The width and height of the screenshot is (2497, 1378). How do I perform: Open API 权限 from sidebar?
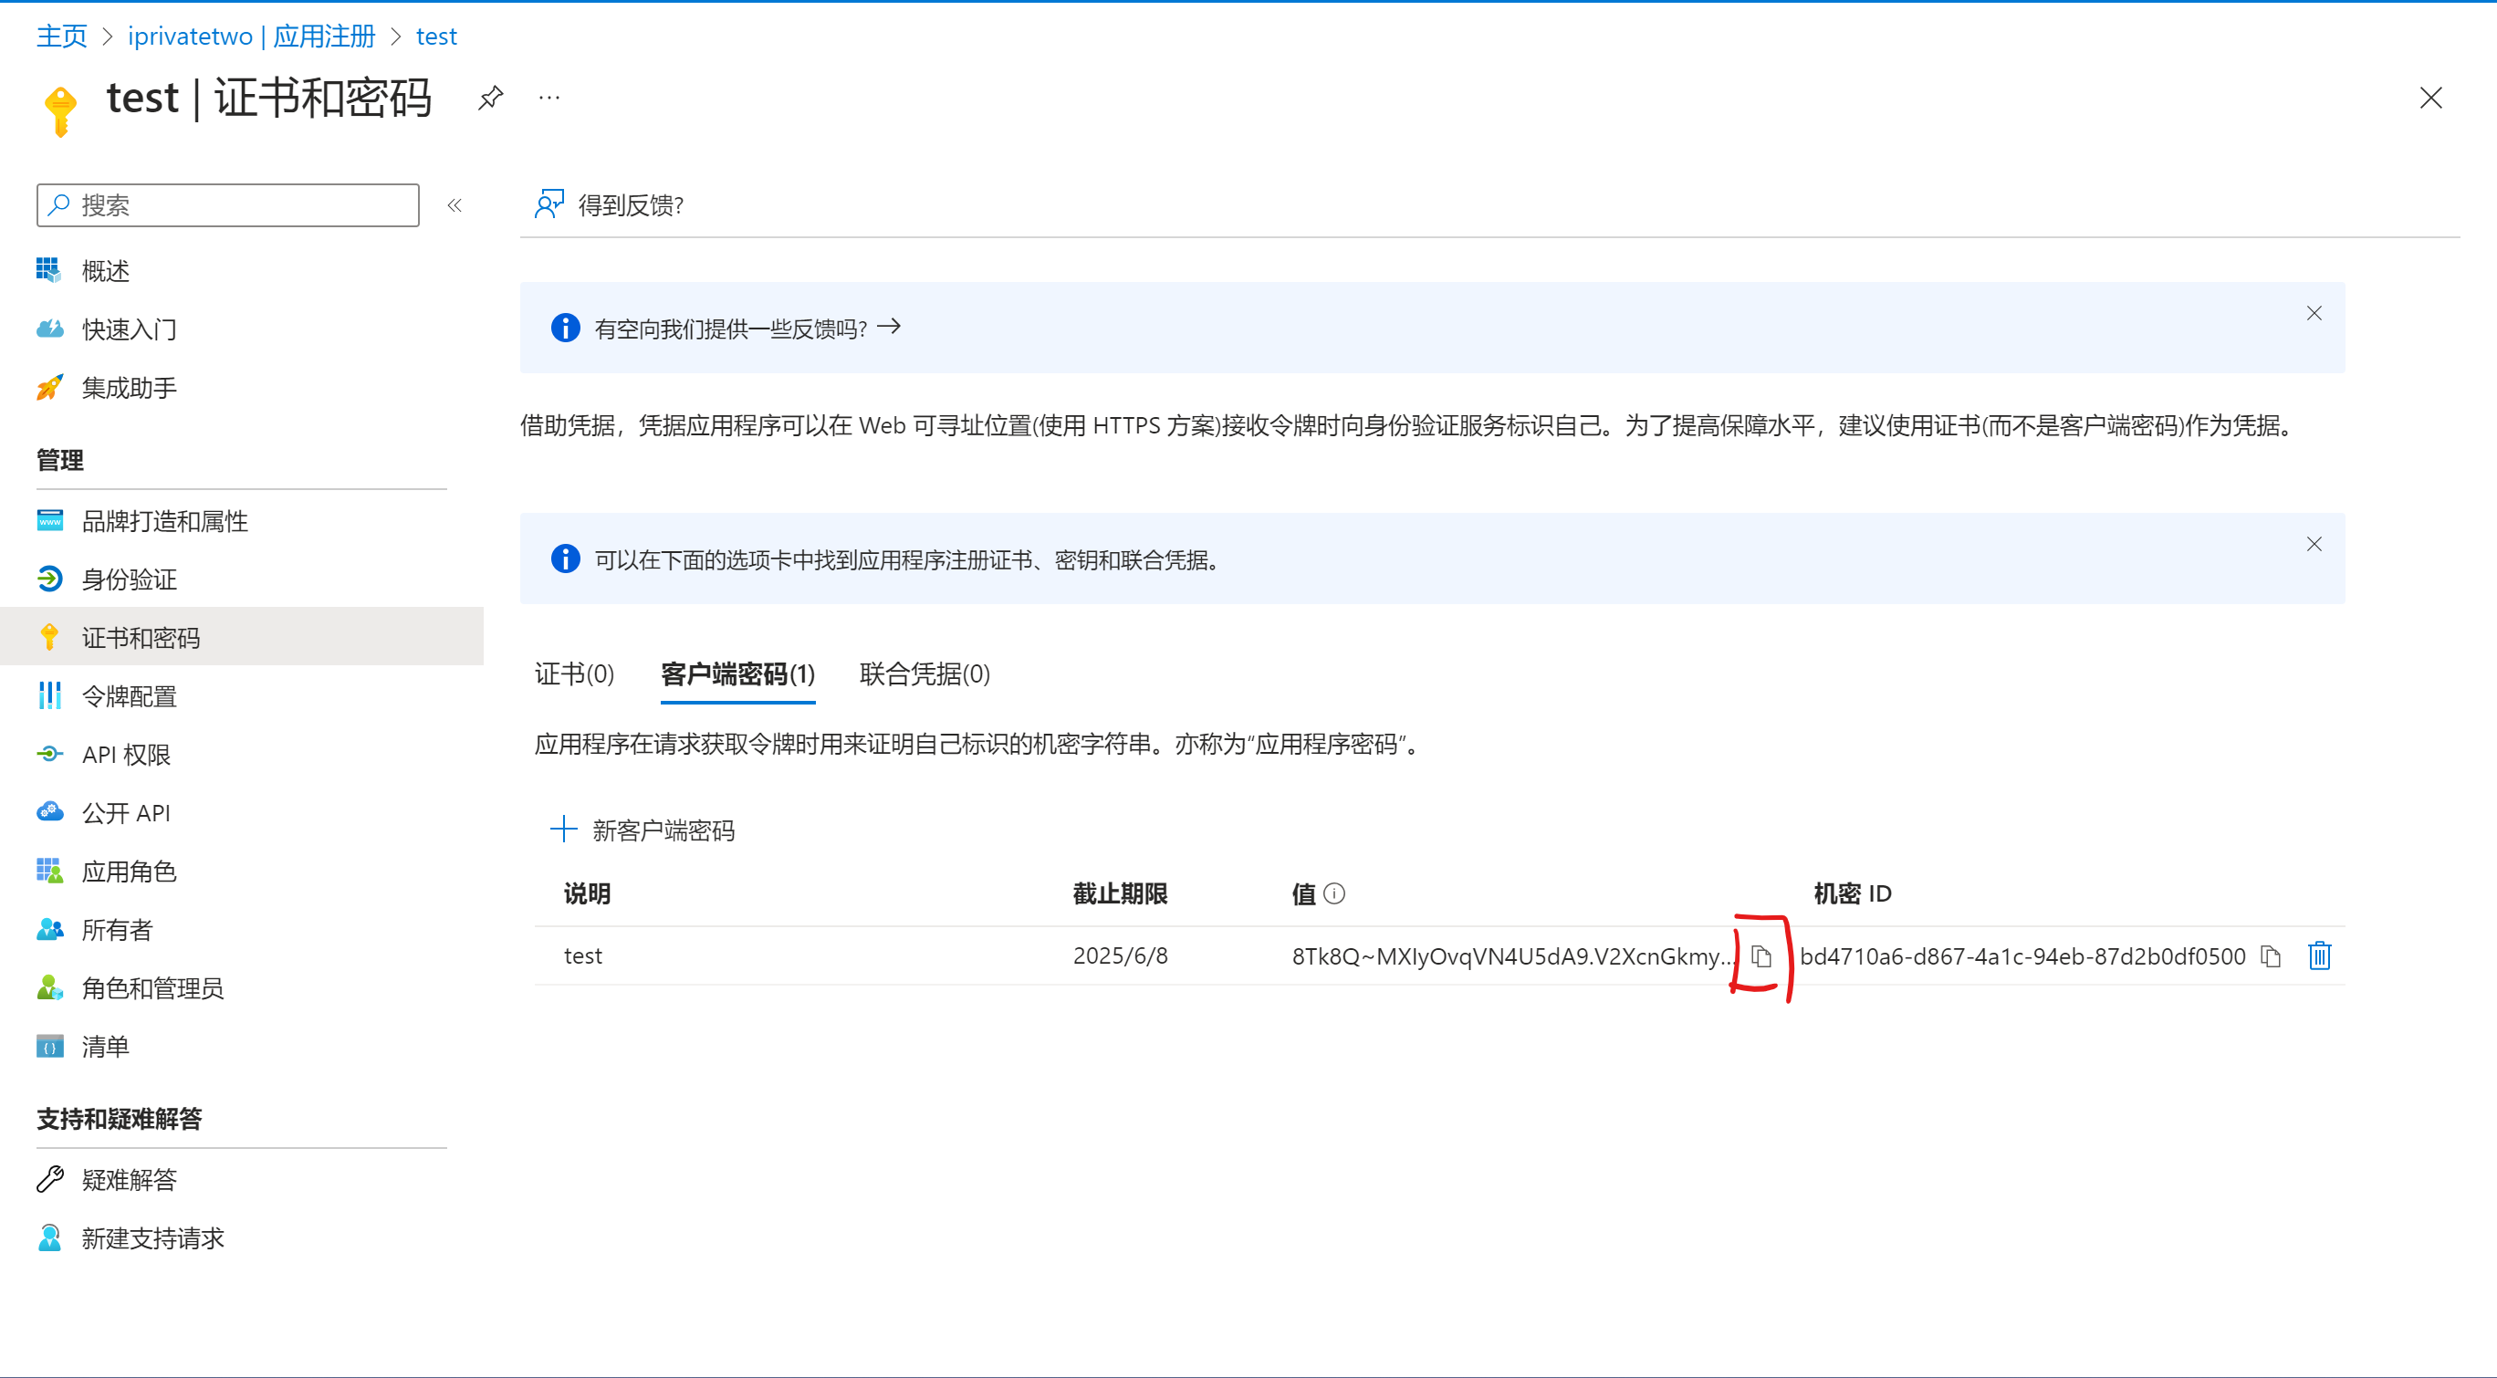pyautogui.click(x=126, y=754)
